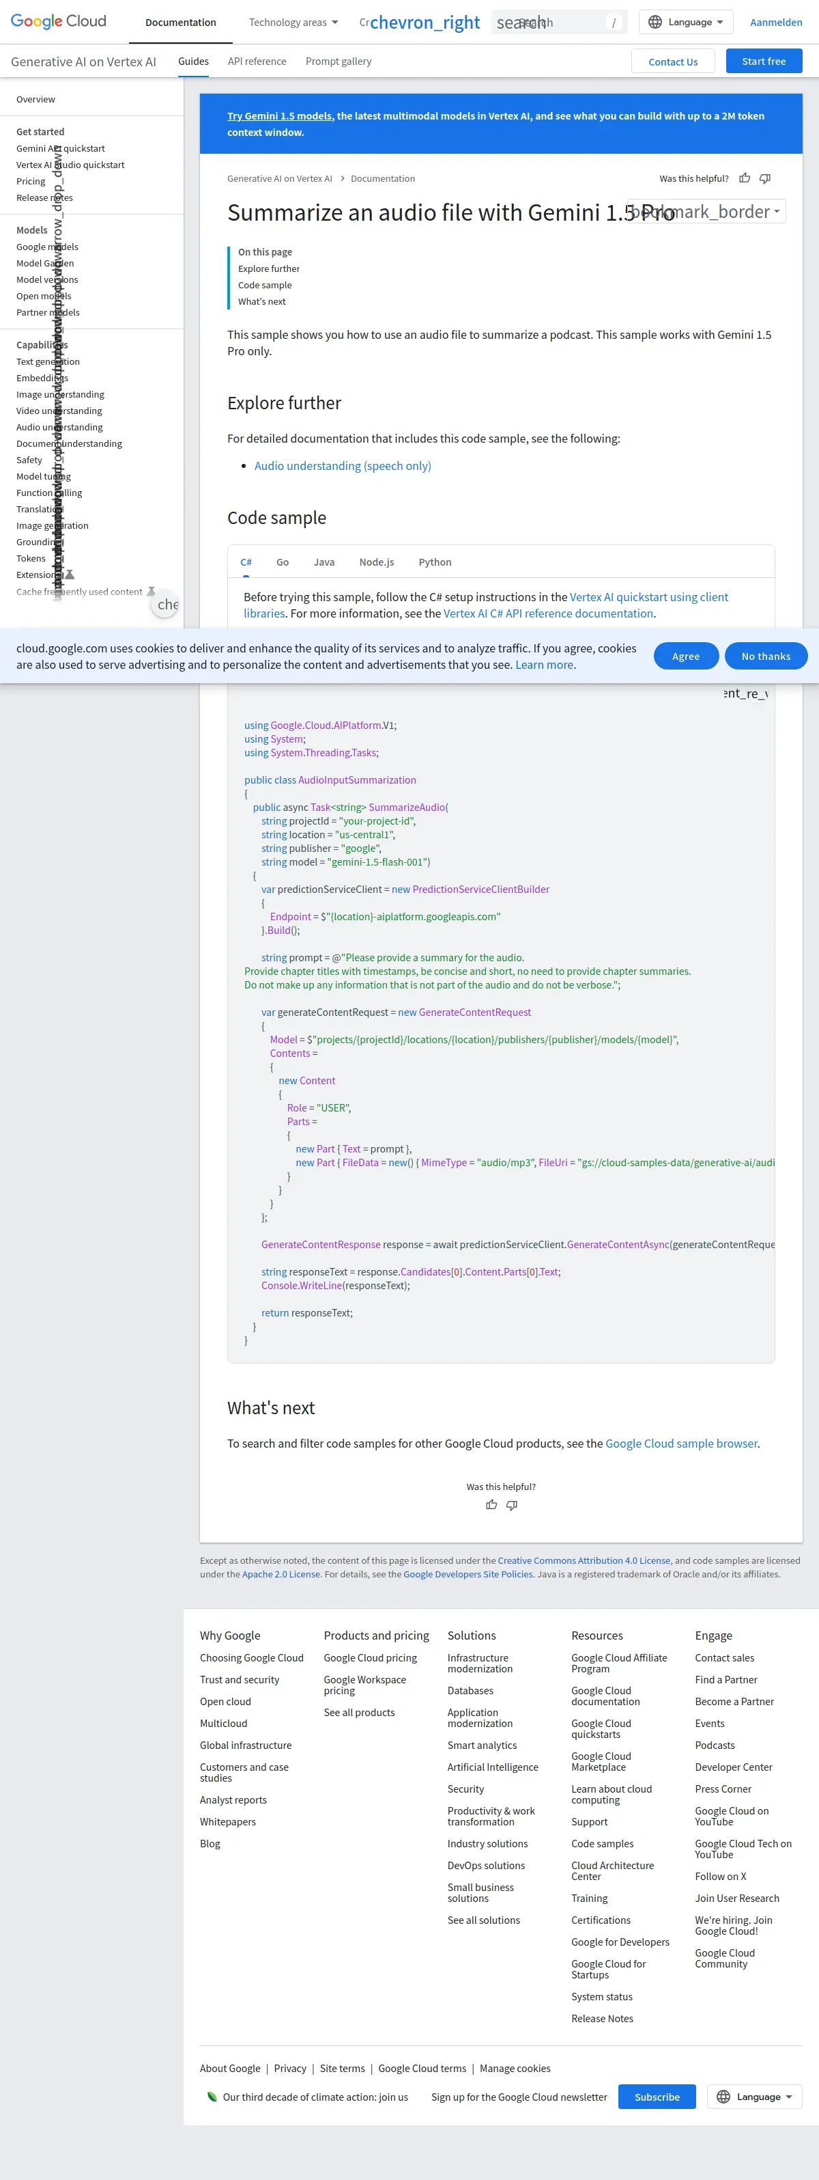Open Tokens in the left sidebar
Screen dimensions: 819x2180
coord(31,559)
